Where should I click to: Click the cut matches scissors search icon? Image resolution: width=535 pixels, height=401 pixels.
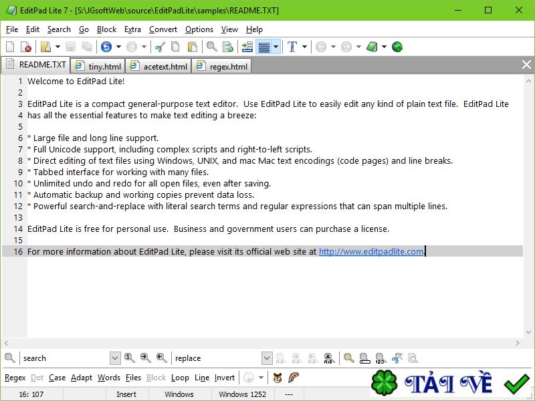397,358
